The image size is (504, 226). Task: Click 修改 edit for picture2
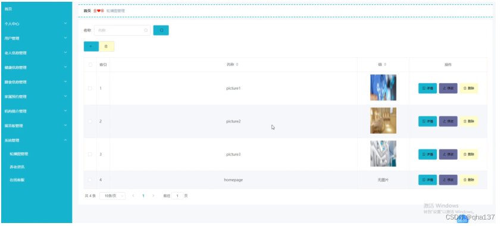click(x=448, y=121)
